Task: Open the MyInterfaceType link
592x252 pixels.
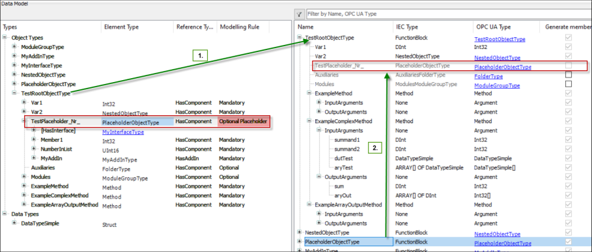Action: pos(123,132)
